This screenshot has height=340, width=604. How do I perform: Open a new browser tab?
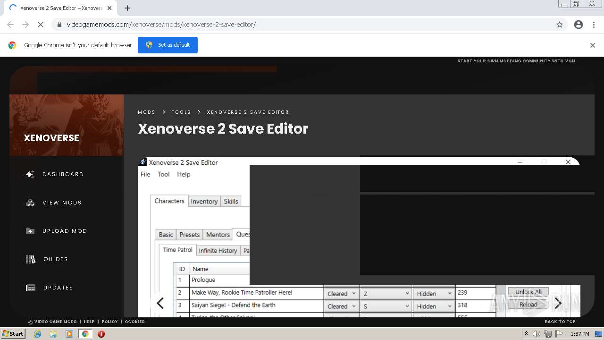pos(127,8)
